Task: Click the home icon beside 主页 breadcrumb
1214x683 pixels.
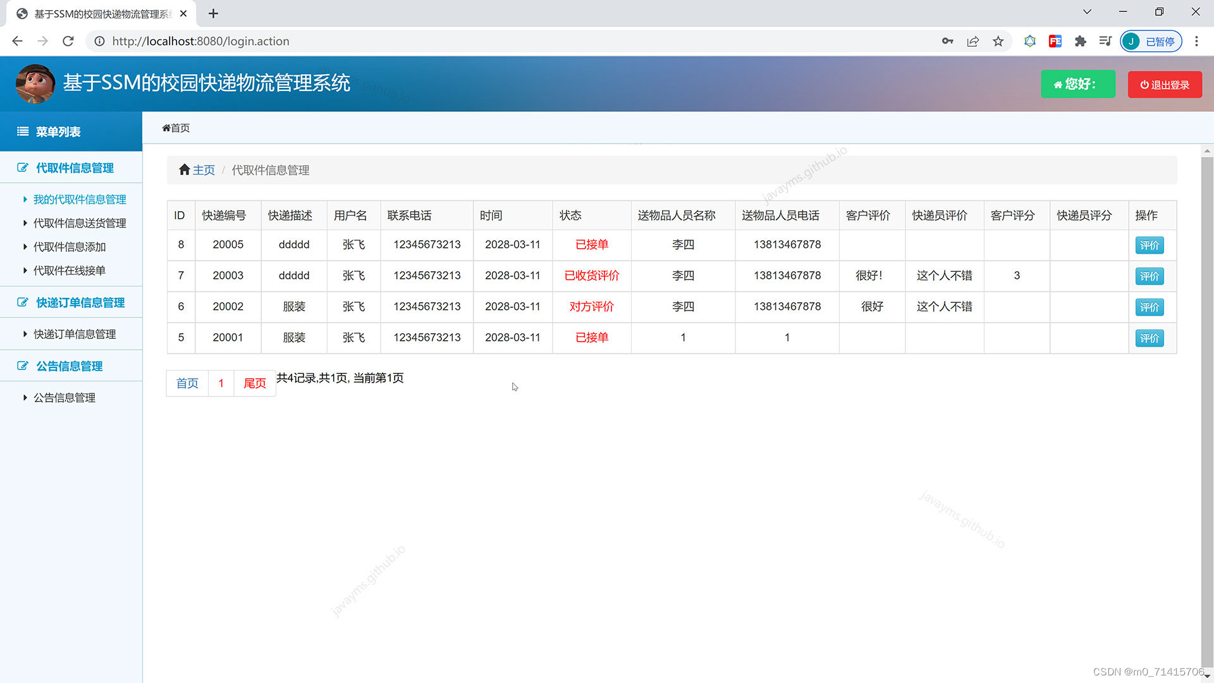Action: (x=184, y=169)
